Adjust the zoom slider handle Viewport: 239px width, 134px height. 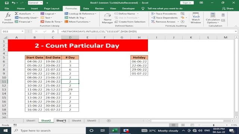(214, 125)
